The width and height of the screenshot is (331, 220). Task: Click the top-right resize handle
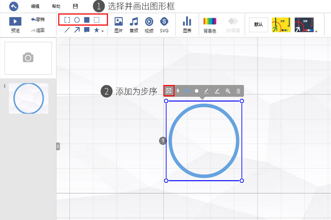tap(242, 101)
